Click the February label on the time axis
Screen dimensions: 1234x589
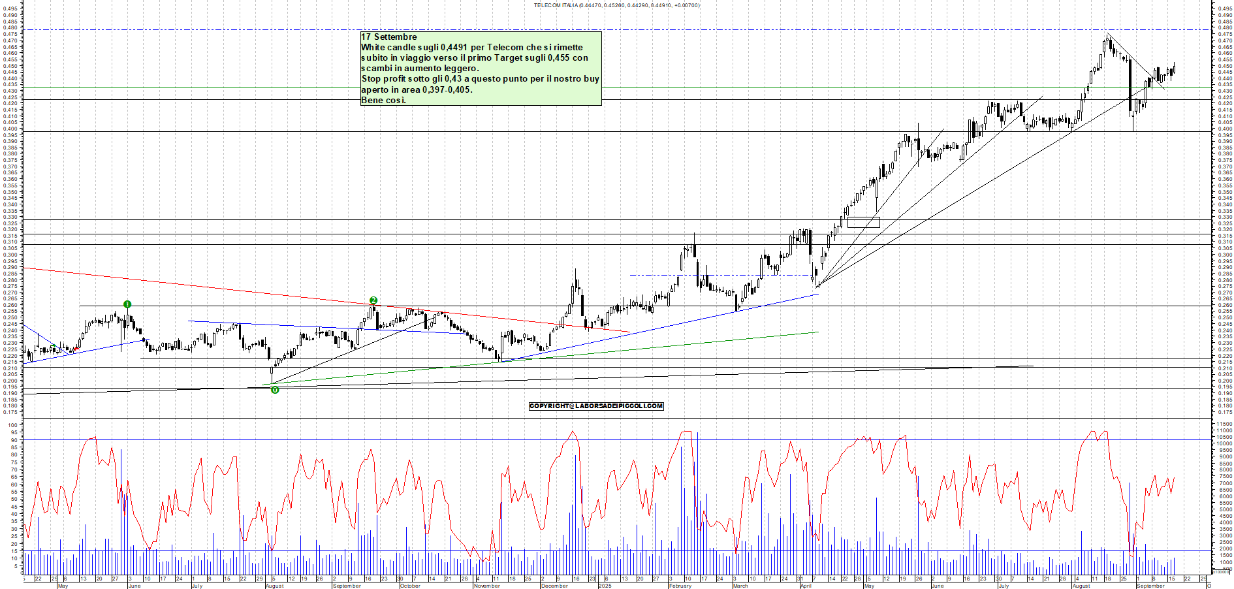(x=680, y=586)
